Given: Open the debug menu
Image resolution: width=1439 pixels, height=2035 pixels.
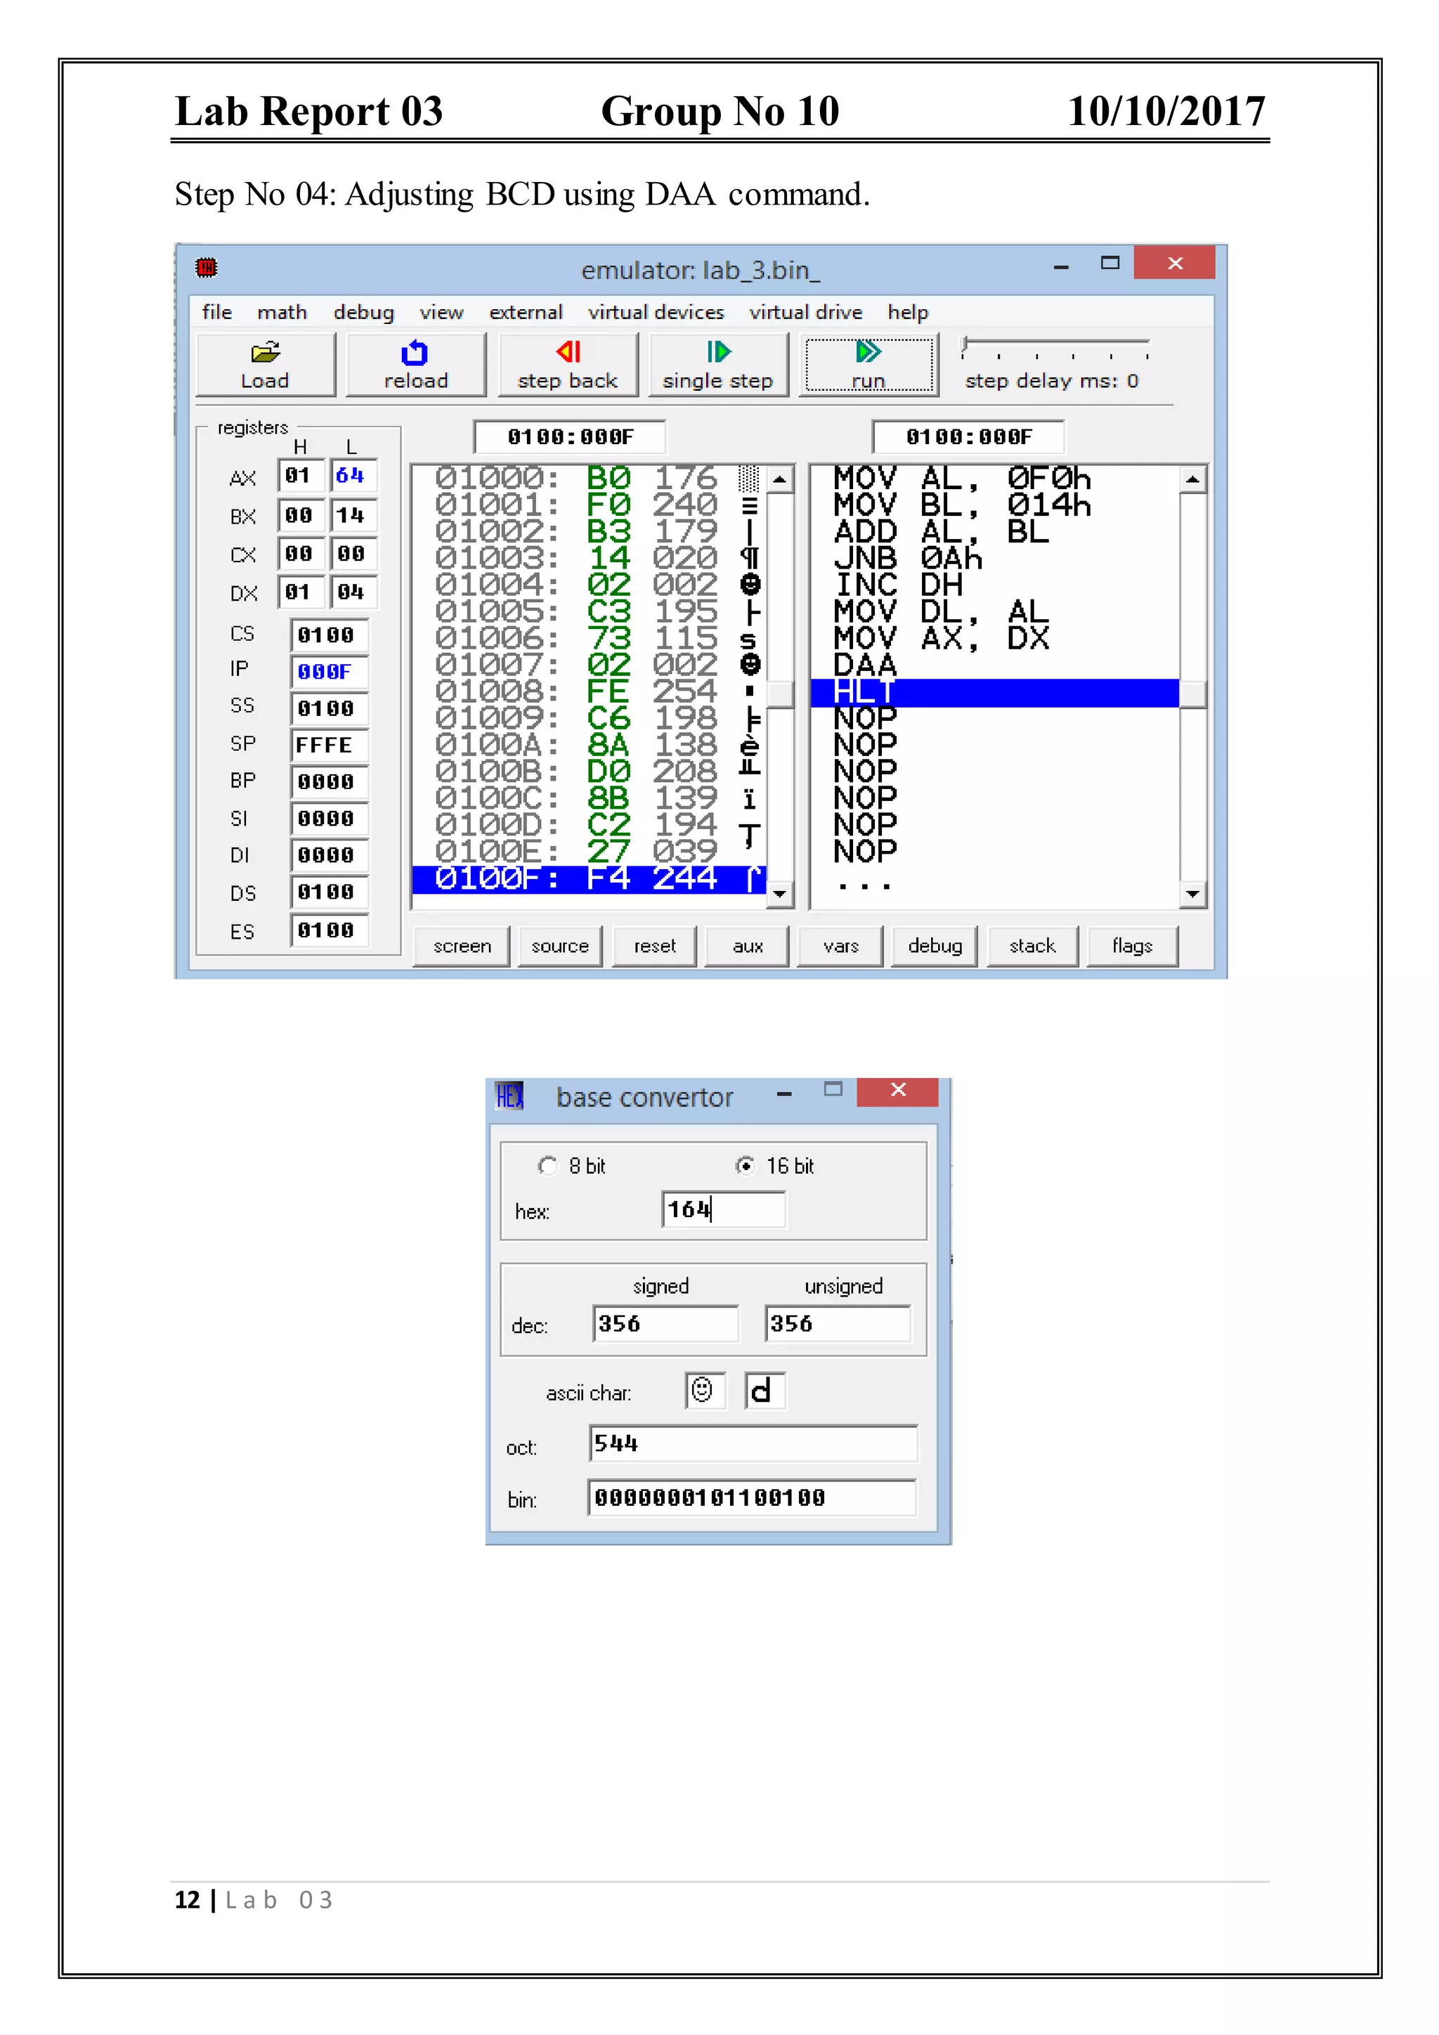Looking at the screenshot, I should 363,312.
